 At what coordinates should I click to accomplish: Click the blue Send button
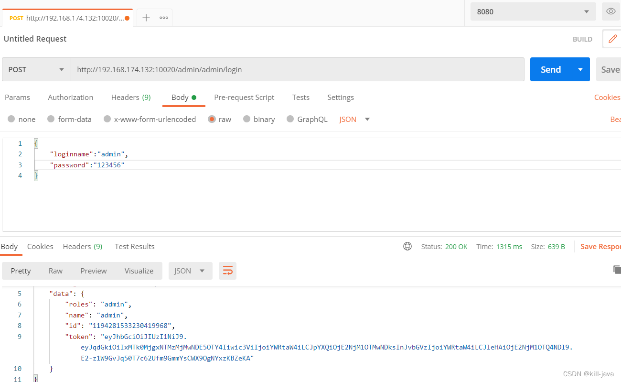[551, 69]
